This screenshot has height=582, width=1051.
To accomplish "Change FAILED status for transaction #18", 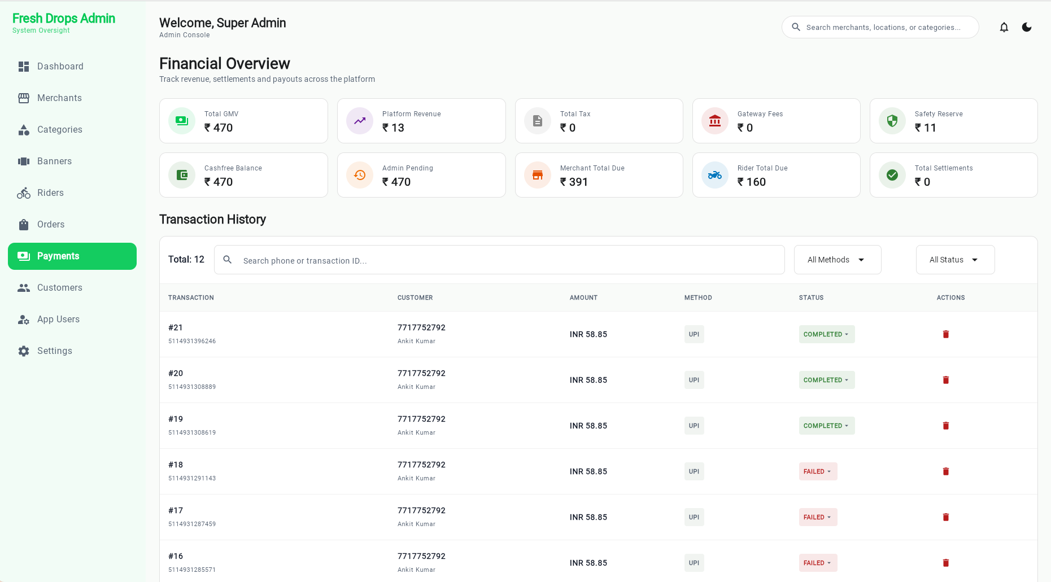I will point(818,471).
